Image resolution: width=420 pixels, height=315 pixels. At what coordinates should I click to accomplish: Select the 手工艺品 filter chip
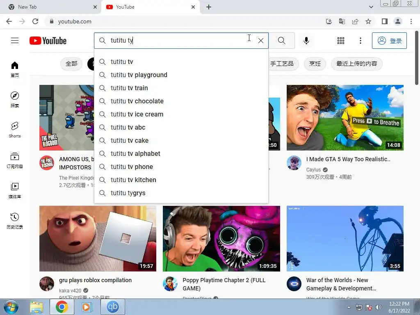pos(282,64)
